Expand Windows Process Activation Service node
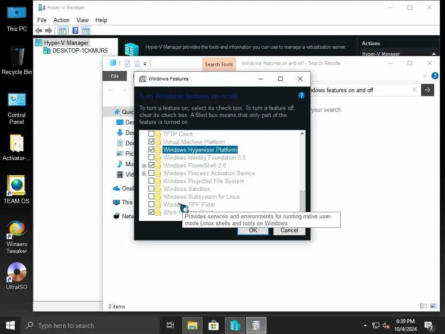The width and height of the screenshot is (445, 334). pyautogui.click(x=144, y=174)
